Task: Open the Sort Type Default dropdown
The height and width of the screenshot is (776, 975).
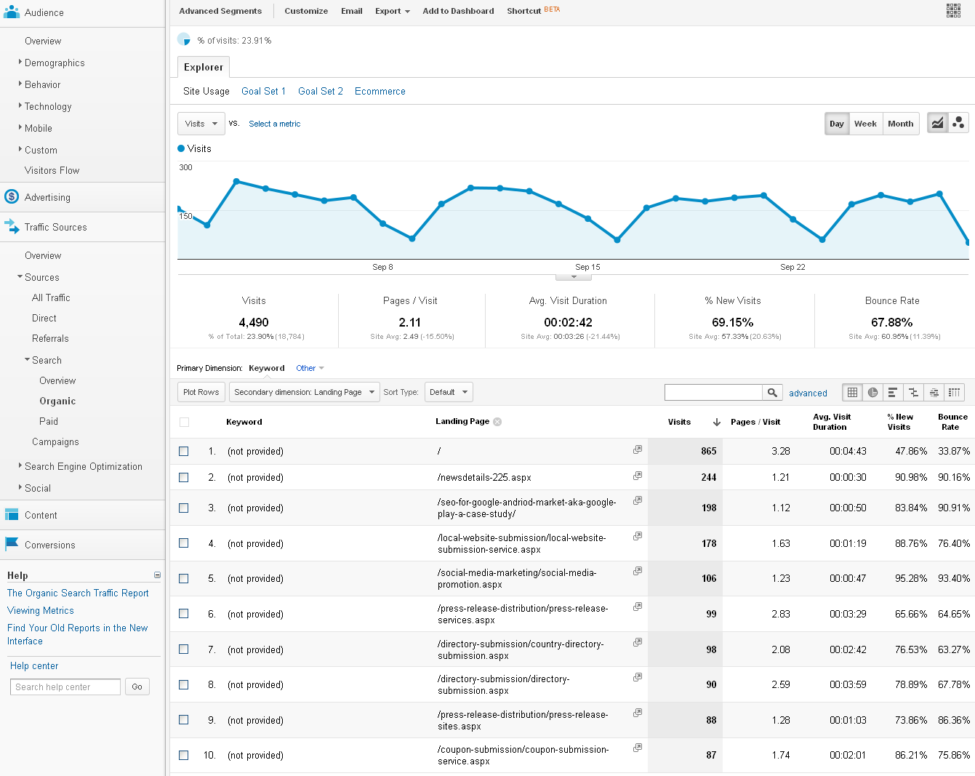Action: point(449,392)
